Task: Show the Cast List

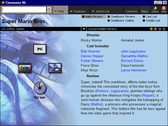Action: pyautogui.click(x=150, y=17)
